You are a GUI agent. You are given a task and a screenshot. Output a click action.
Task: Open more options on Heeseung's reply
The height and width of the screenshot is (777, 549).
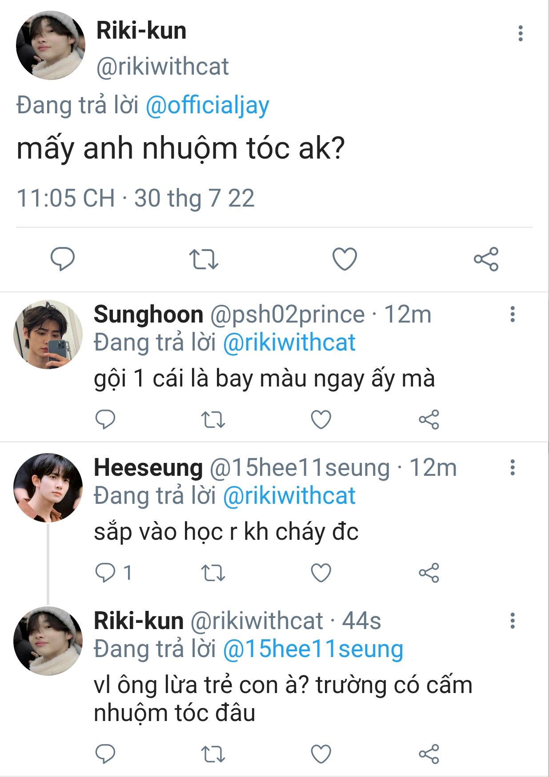tap(513, 467)
